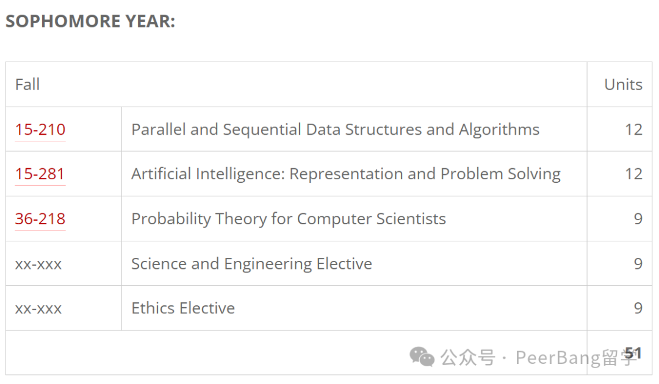This screenshot has height=384, width=659.
Task: Open the 15-281 course link
Action: [40, 174]
